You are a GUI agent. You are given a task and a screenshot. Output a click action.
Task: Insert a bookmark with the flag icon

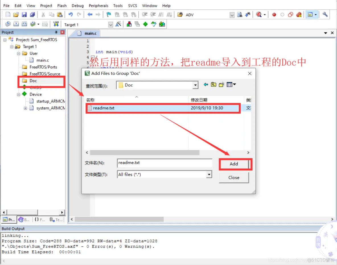coord(109,15)
